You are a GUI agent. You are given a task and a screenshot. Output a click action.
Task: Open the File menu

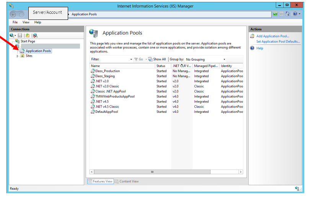pos(15,22)
